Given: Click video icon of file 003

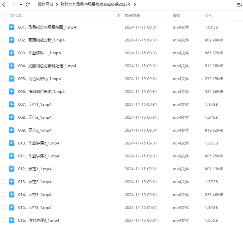Looking at the screenshot, I should coord(12,53).
